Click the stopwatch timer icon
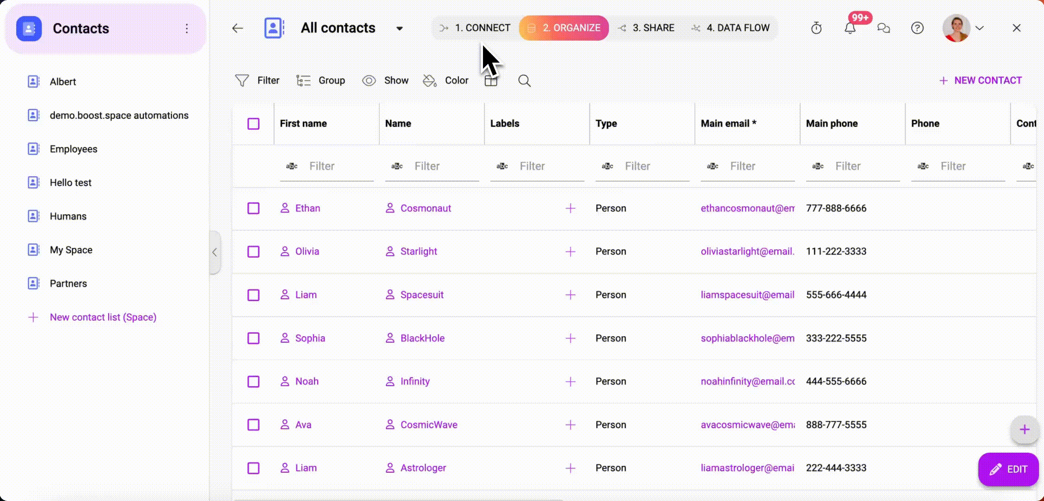Image resolution: width=1044 pixels, height=501 pixels. coord(816,28)
